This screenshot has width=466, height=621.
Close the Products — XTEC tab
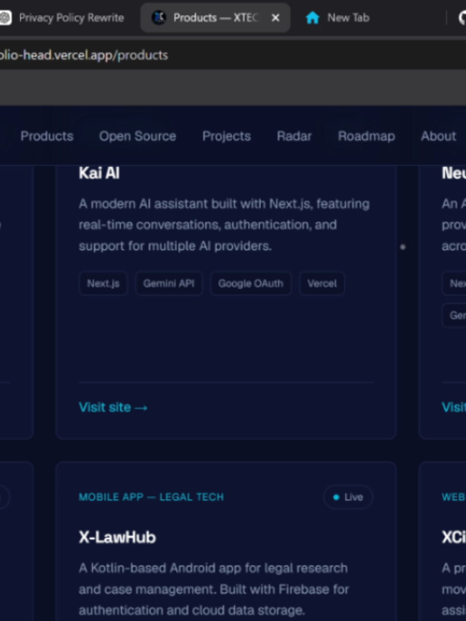tap(276, 18)
